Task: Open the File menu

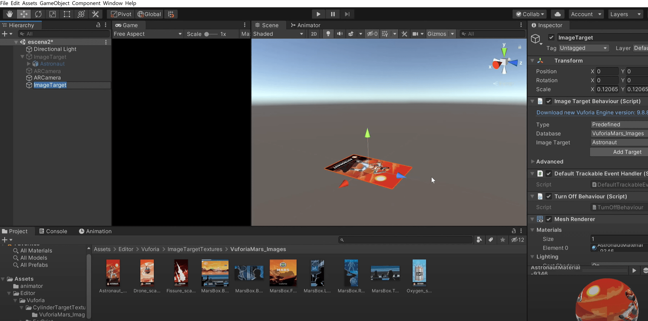Action: coord(4,3)
